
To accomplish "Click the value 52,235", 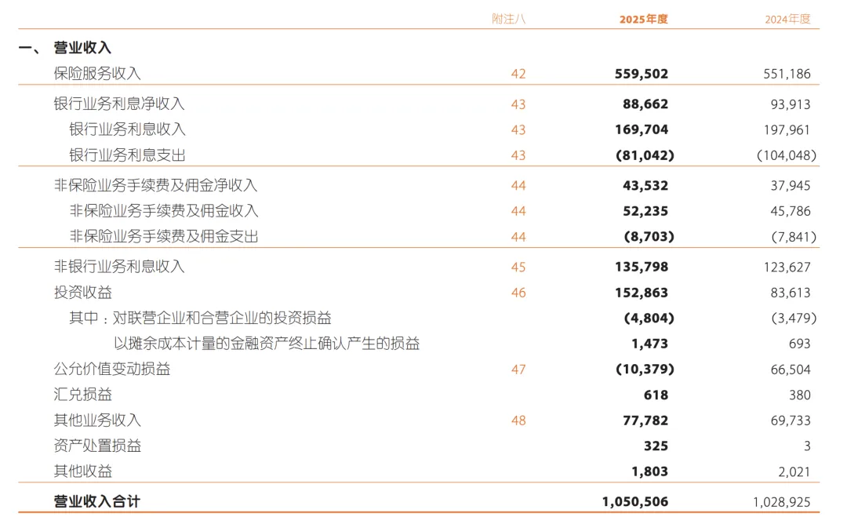I will [645, 211].
